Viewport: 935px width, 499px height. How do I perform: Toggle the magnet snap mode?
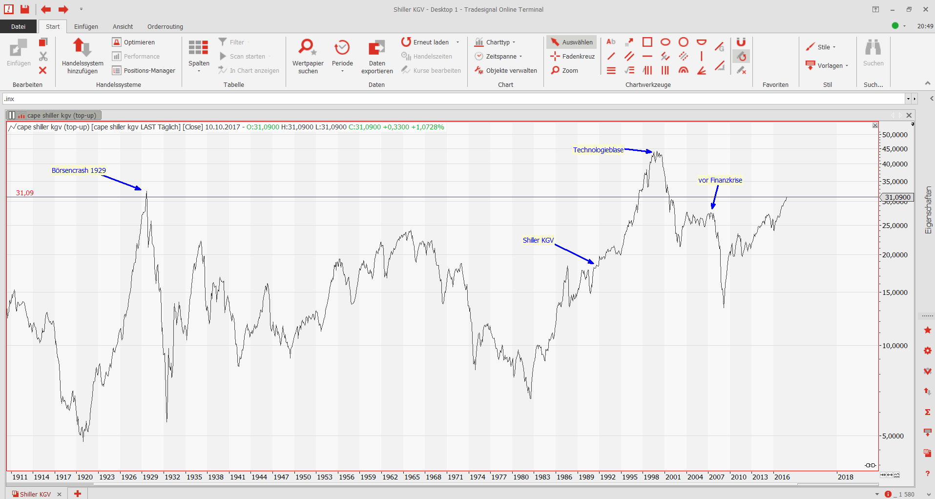coord(741,42)
